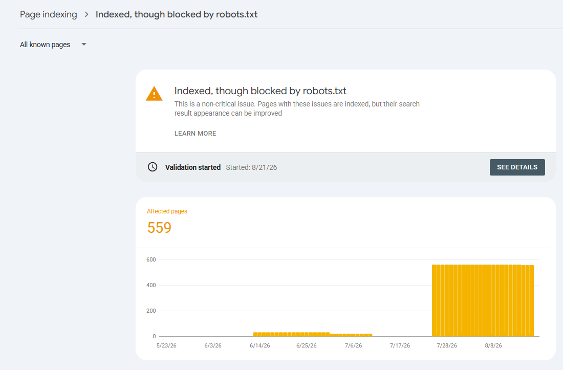This screenshot has height=370, width=563.
Task: Click the card heading 'Indexed, though blocked by robots.txt'
Action: pos(261,91)
